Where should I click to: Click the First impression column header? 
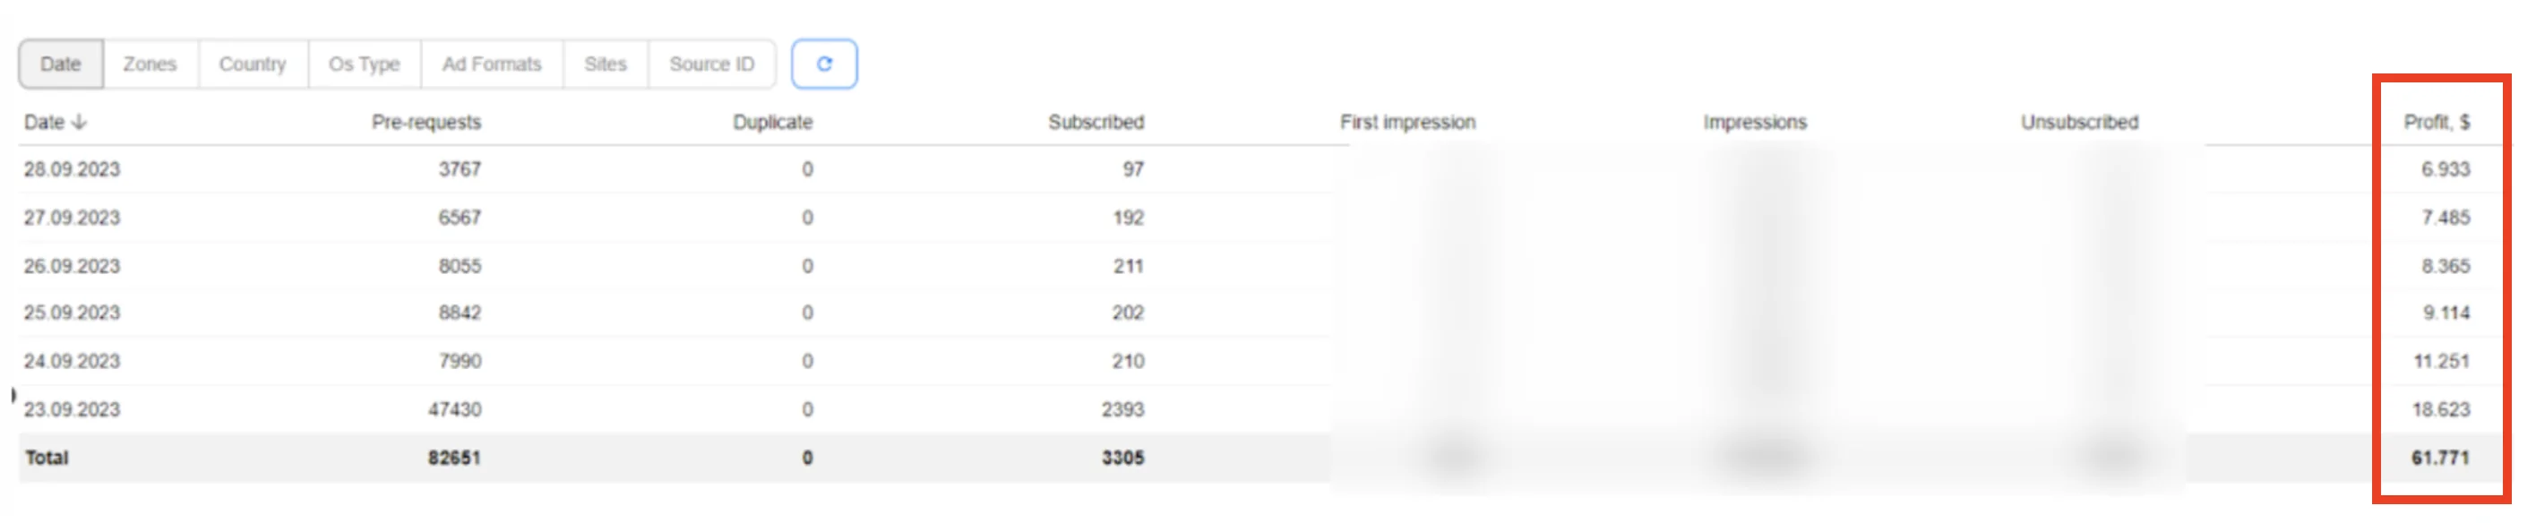point(1408,122)
